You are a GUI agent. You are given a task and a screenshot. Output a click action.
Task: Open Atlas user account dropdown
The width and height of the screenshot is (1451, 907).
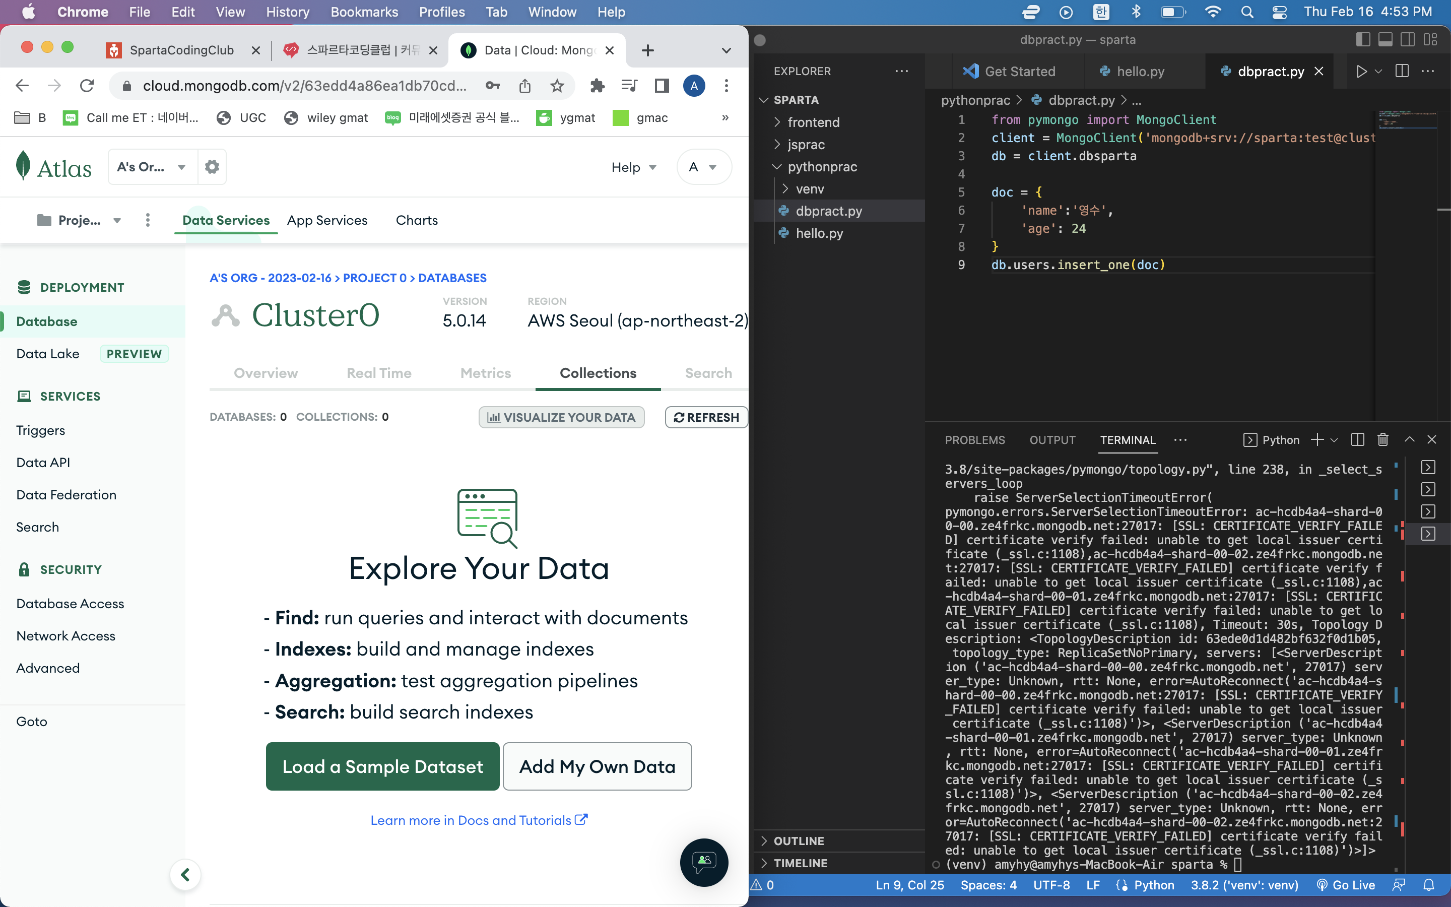(x=703, y=167)
